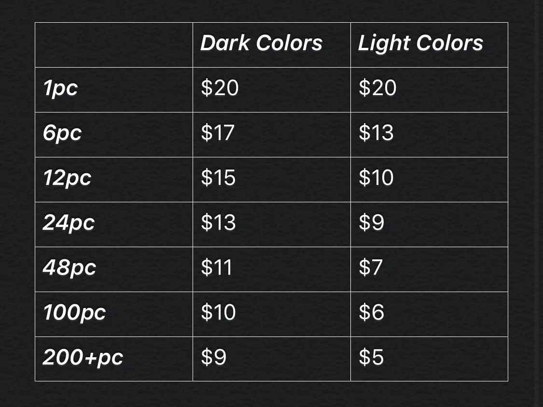This screenshot has height=407, width=543.
Task: Click the $13 price in 24pc row
Action: click(x=219, y=223)
